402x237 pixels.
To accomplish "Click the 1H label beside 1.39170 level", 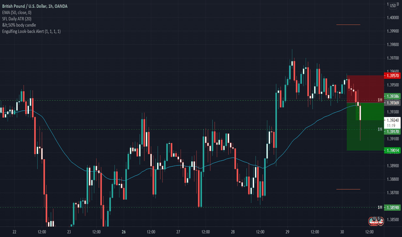I will [x=380, y=129].
